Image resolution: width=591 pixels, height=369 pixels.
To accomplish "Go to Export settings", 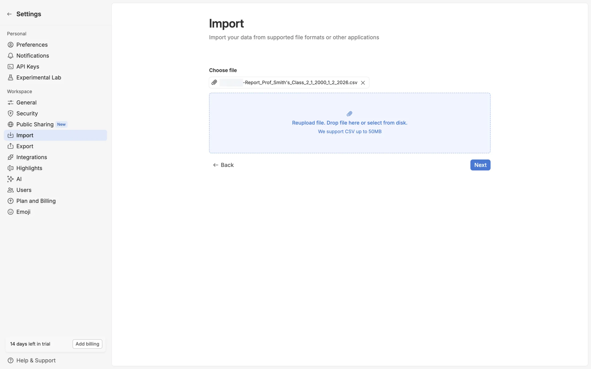I will (25, 146).
